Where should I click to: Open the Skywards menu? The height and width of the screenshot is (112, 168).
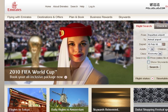(x=124, y=17)
